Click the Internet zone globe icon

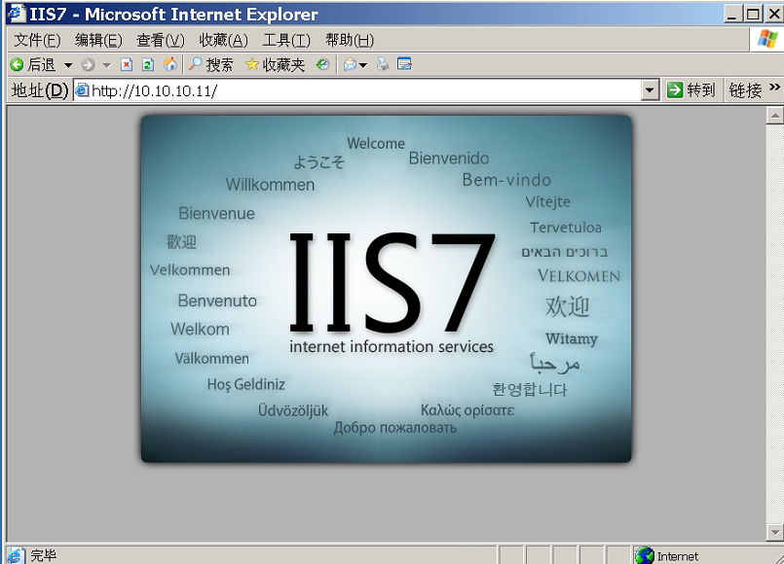coord(645,555)
